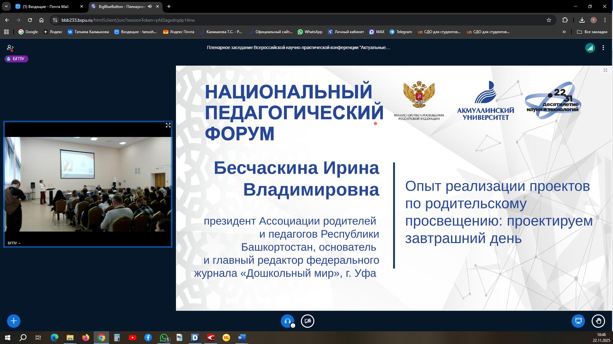Open WhatsApp from the Windows taskbar
The height and width of the screenshot is (344, 613).
[x=164, y=338]
